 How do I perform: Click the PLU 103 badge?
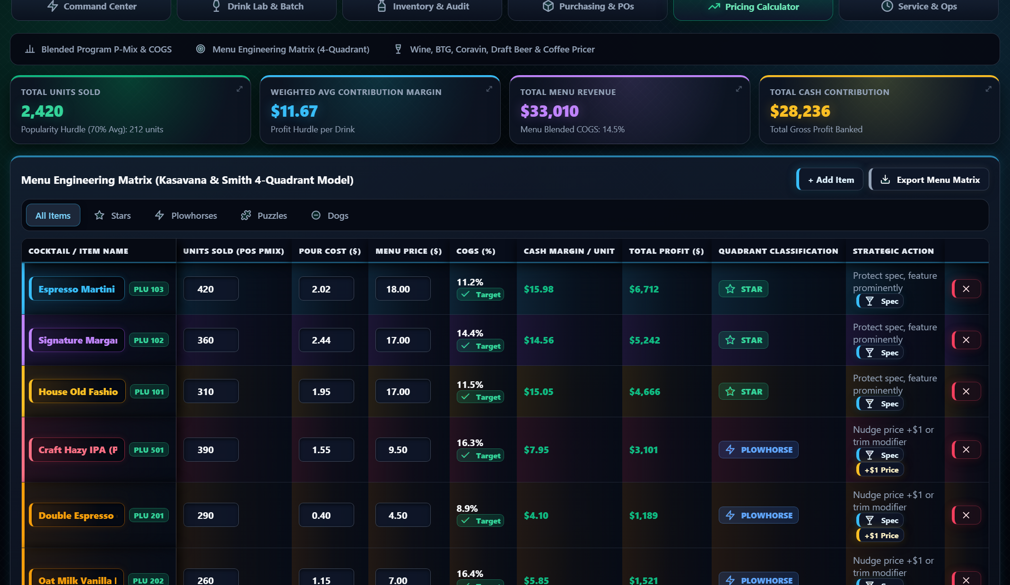(148, 289)
